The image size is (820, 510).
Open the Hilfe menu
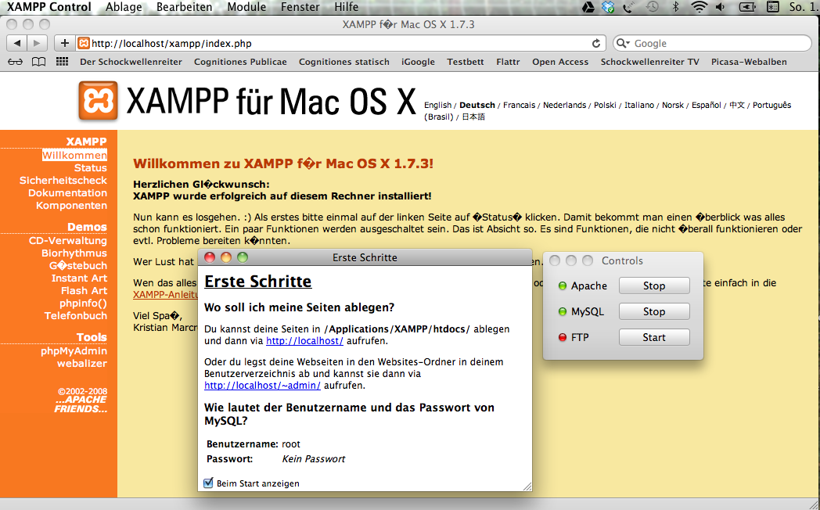coord(346,7)
